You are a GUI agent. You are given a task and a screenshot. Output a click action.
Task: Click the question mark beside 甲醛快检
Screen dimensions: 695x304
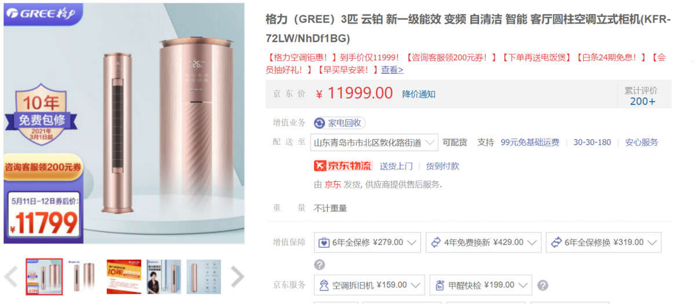(x=543, y=285)
